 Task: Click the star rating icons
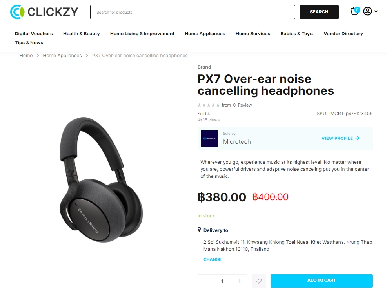[x=209, y=105]
